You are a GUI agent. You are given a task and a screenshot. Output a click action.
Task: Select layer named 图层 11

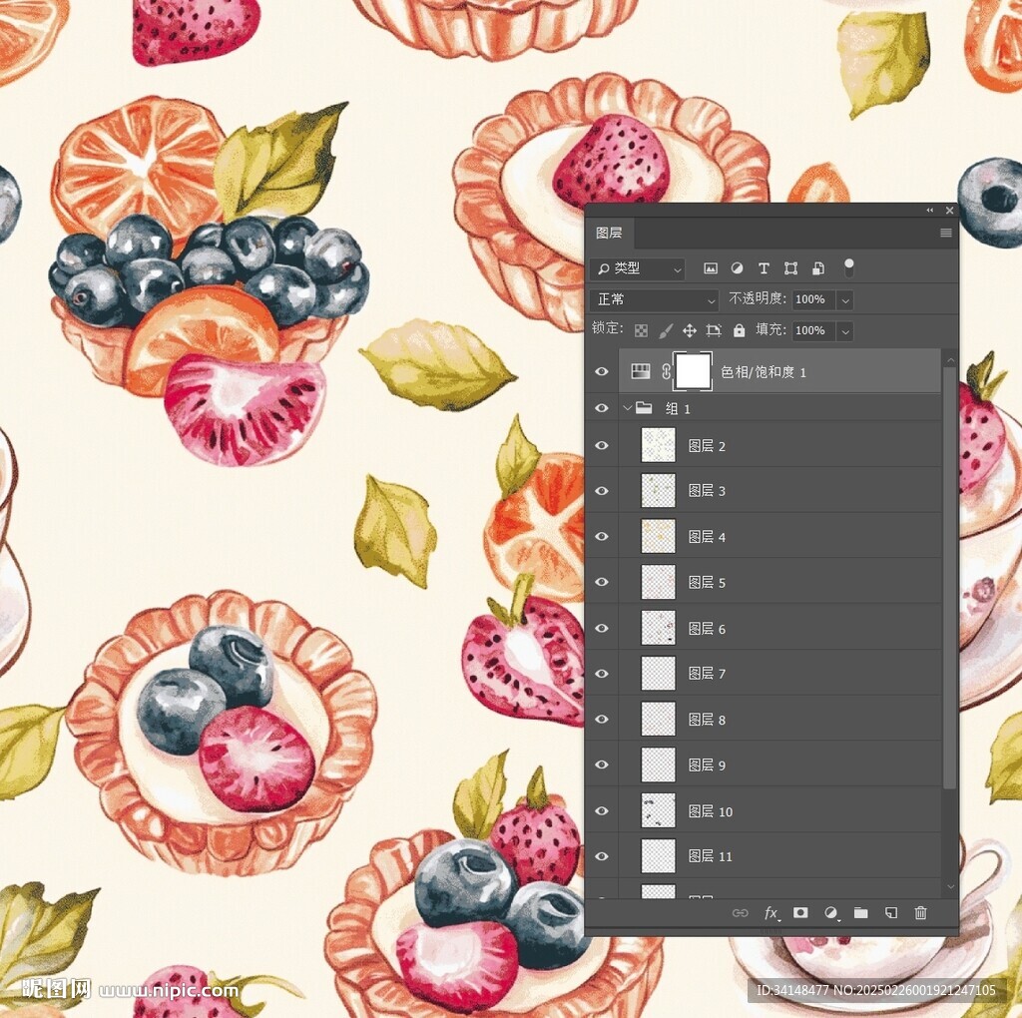(x=711, y=855)
